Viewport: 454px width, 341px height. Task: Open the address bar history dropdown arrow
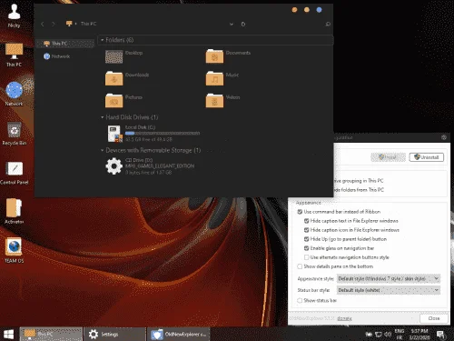pyautogui.click(x=232, y=25)
